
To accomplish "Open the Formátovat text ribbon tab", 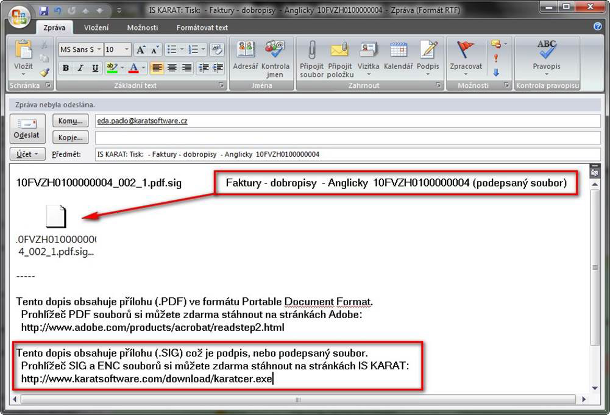I will [202, 27].
